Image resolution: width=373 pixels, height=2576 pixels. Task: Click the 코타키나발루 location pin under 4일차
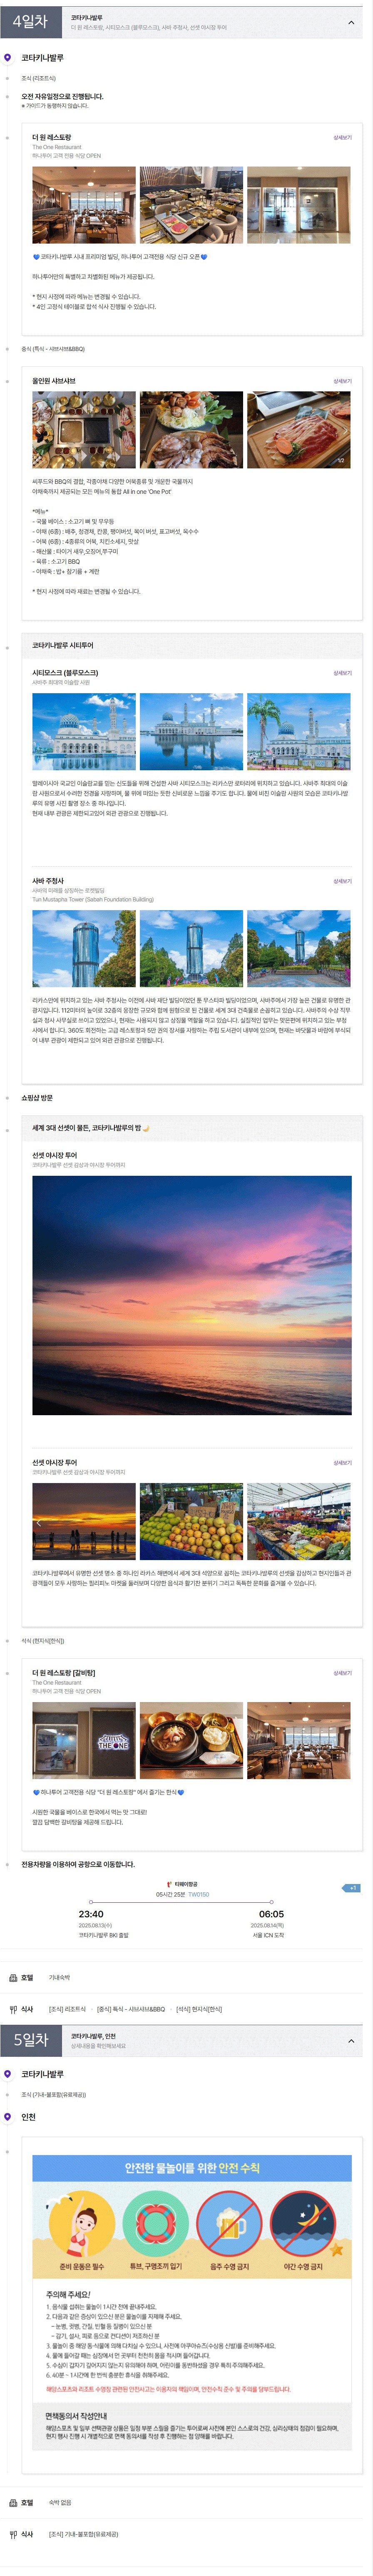8,58
